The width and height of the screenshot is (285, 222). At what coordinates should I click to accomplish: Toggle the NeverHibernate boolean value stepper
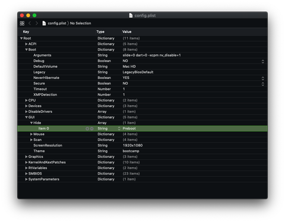[263, 78]
